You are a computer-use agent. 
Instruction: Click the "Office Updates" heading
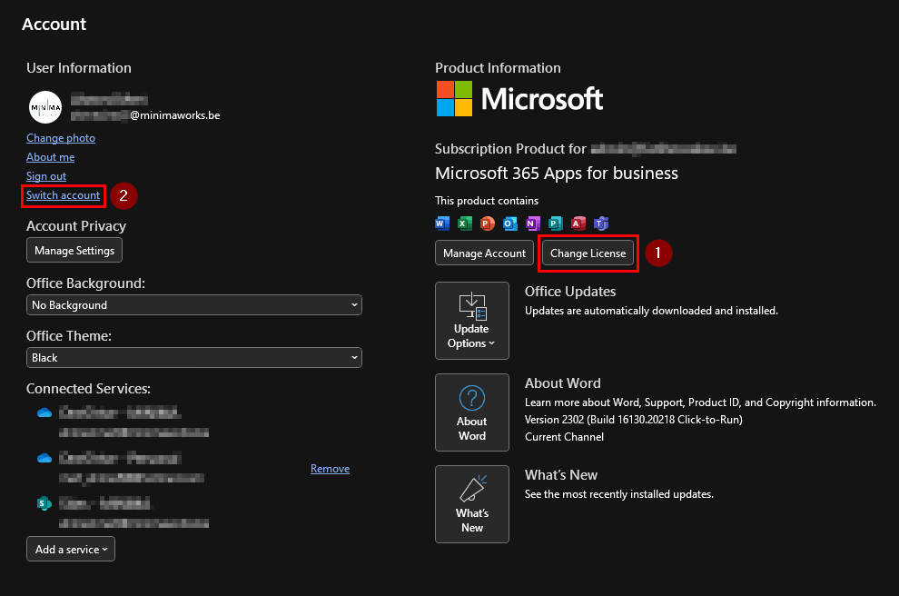click(570, 292)
